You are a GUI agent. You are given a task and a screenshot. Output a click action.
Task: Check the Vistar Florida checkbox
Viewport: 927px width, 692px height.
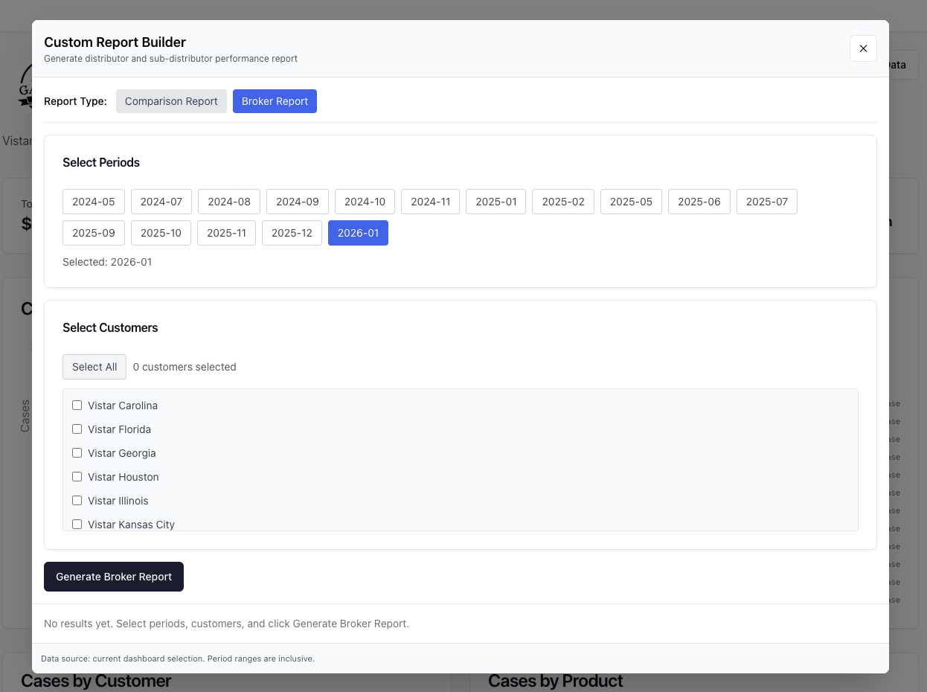click(x=77, y=429)
